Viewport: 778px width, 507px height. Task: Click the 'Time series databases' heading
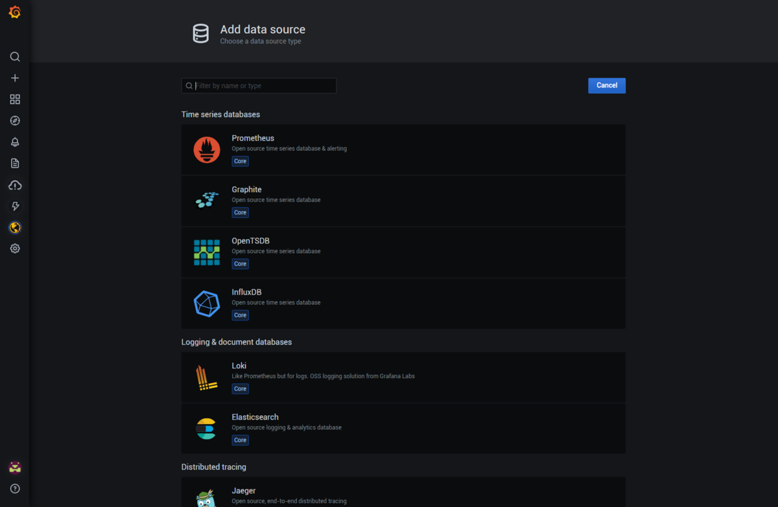[220, 115]
